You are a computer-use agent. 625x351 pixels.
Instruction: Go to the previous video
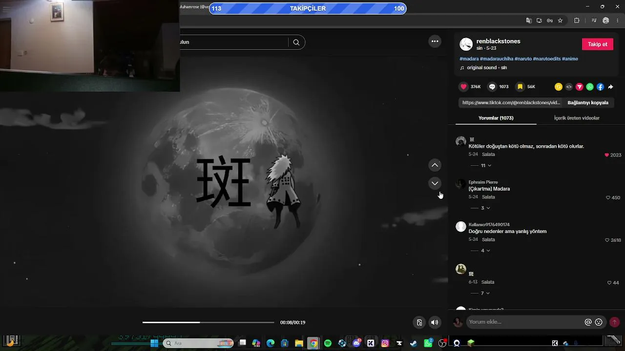tap(435, 165)
